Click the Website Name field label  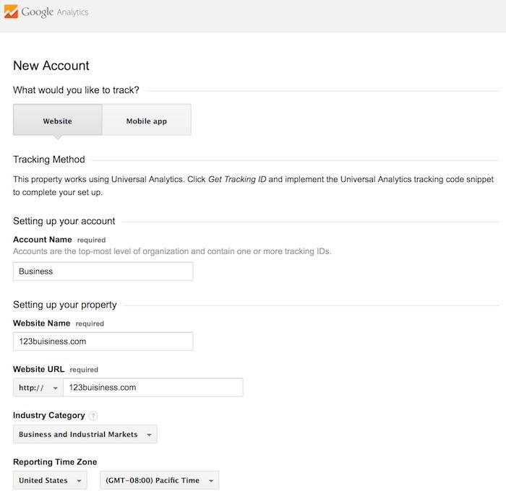pos(42,323)
